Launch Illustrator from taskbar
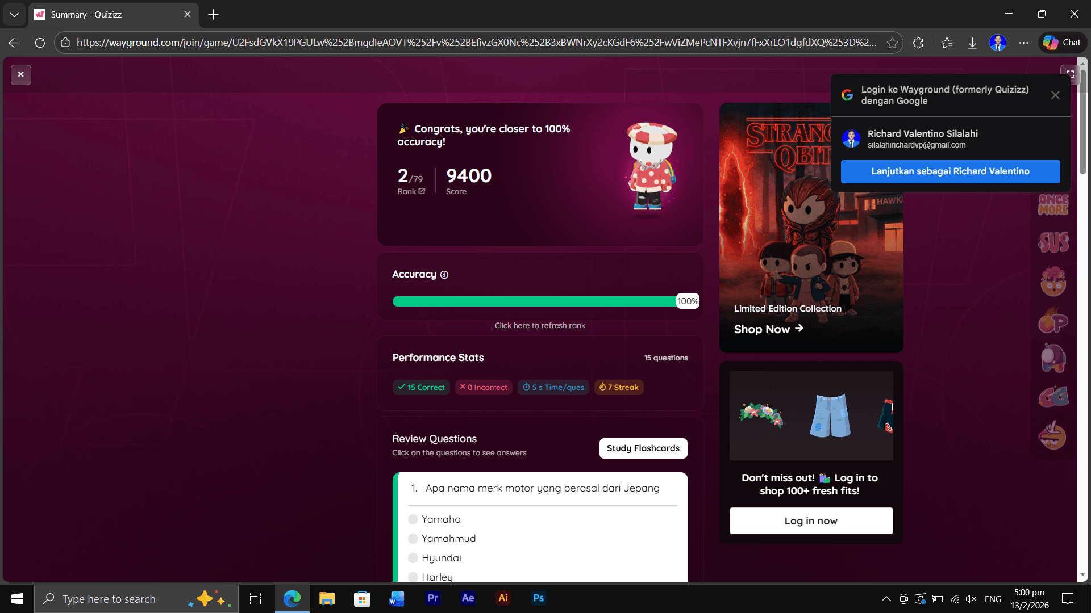This screenshot has height=613, width=1091. (503, 599)
